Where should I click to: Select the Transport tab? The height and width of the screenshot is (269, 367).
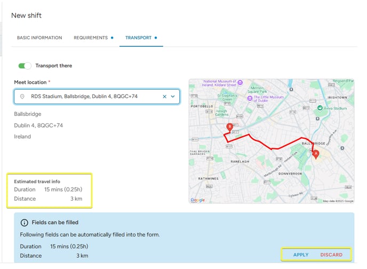138,38
